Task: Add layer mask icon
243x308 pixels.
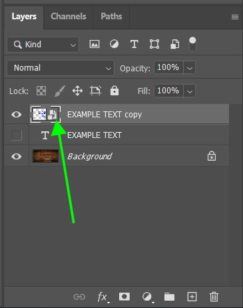Action: [x=124, y=297]
